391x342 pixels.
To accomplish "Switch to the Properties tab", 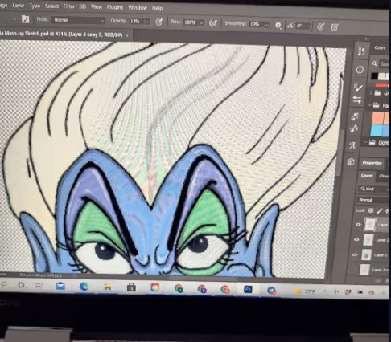I will pyautogui.click(x=372, y=163).
